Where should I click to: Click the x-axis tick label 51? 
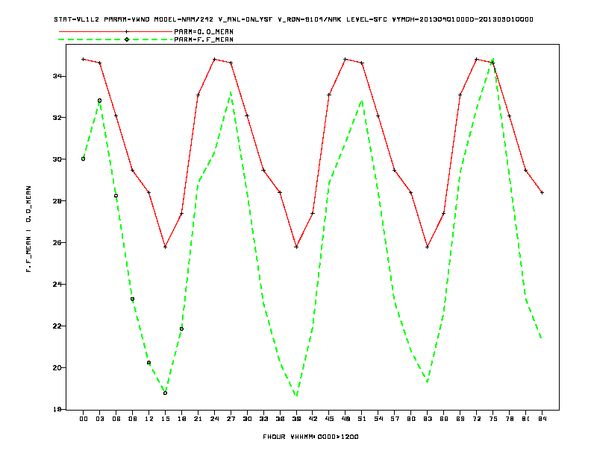362,419
